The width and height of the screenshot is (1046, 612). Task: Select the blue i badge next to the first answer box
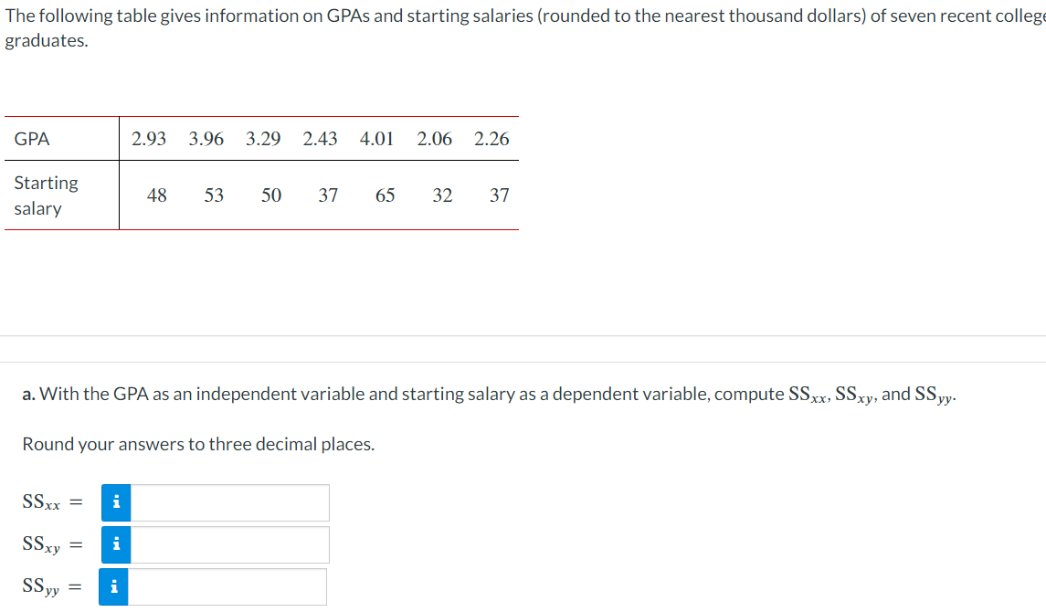point(115,502)
